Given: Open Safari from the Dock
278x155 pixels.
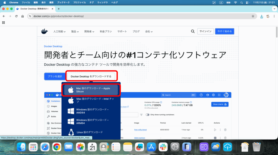Looking at the screenshot, I should tap(45, 147).
